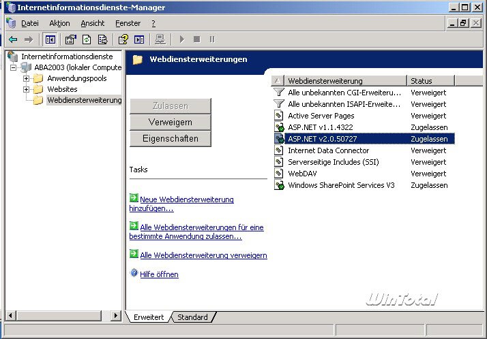The height and width of the screenshot is (339, 487).
Task: Open the Fenster menu
Action: click(128, 23)
